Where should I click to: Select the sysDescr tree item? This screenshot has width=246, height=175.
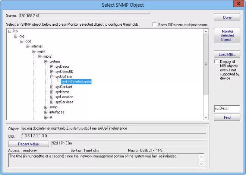click(x=62, y=67)
